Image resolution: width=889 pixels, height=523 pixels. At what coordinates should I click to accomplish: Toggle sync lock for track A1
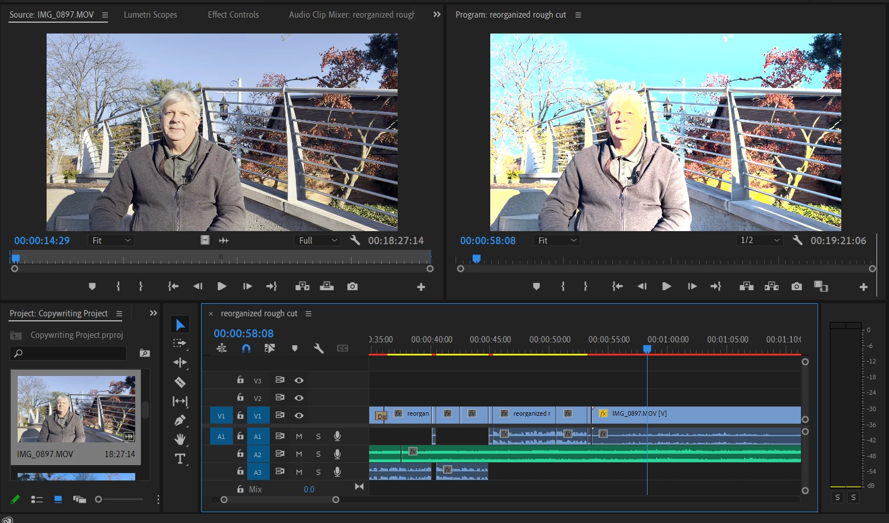(x=279, y=436)
